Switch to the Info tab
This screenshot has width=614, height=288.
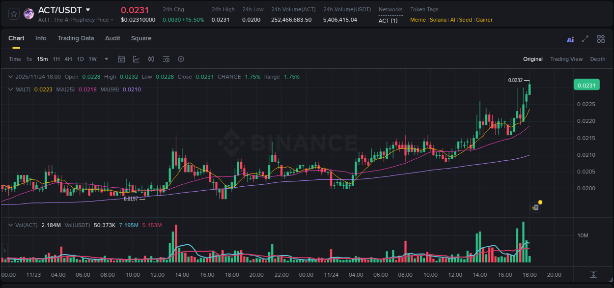pyautogui.click(x=41, y=38)
